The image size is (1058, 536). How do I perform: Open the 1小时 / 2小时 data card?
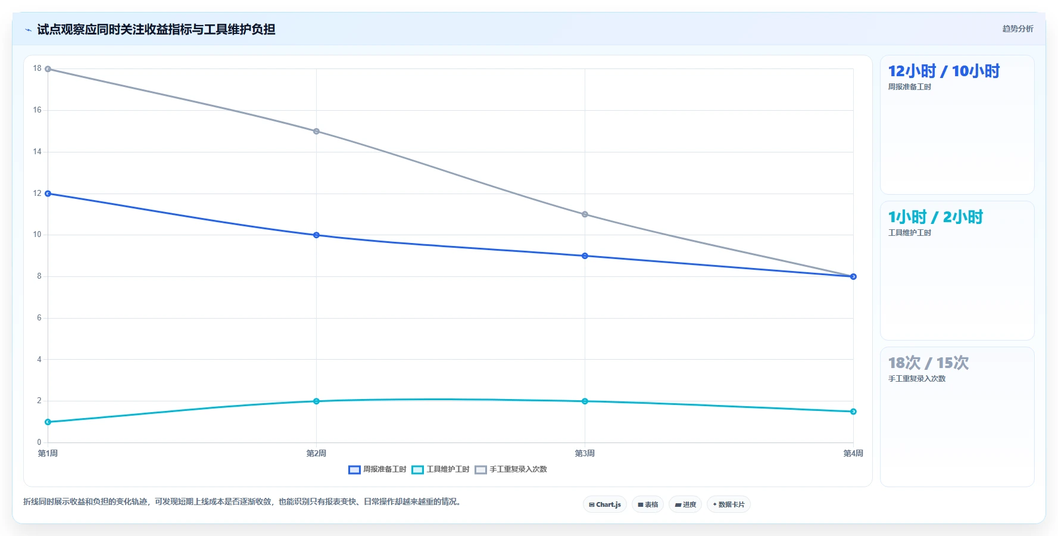pos(957,271)
